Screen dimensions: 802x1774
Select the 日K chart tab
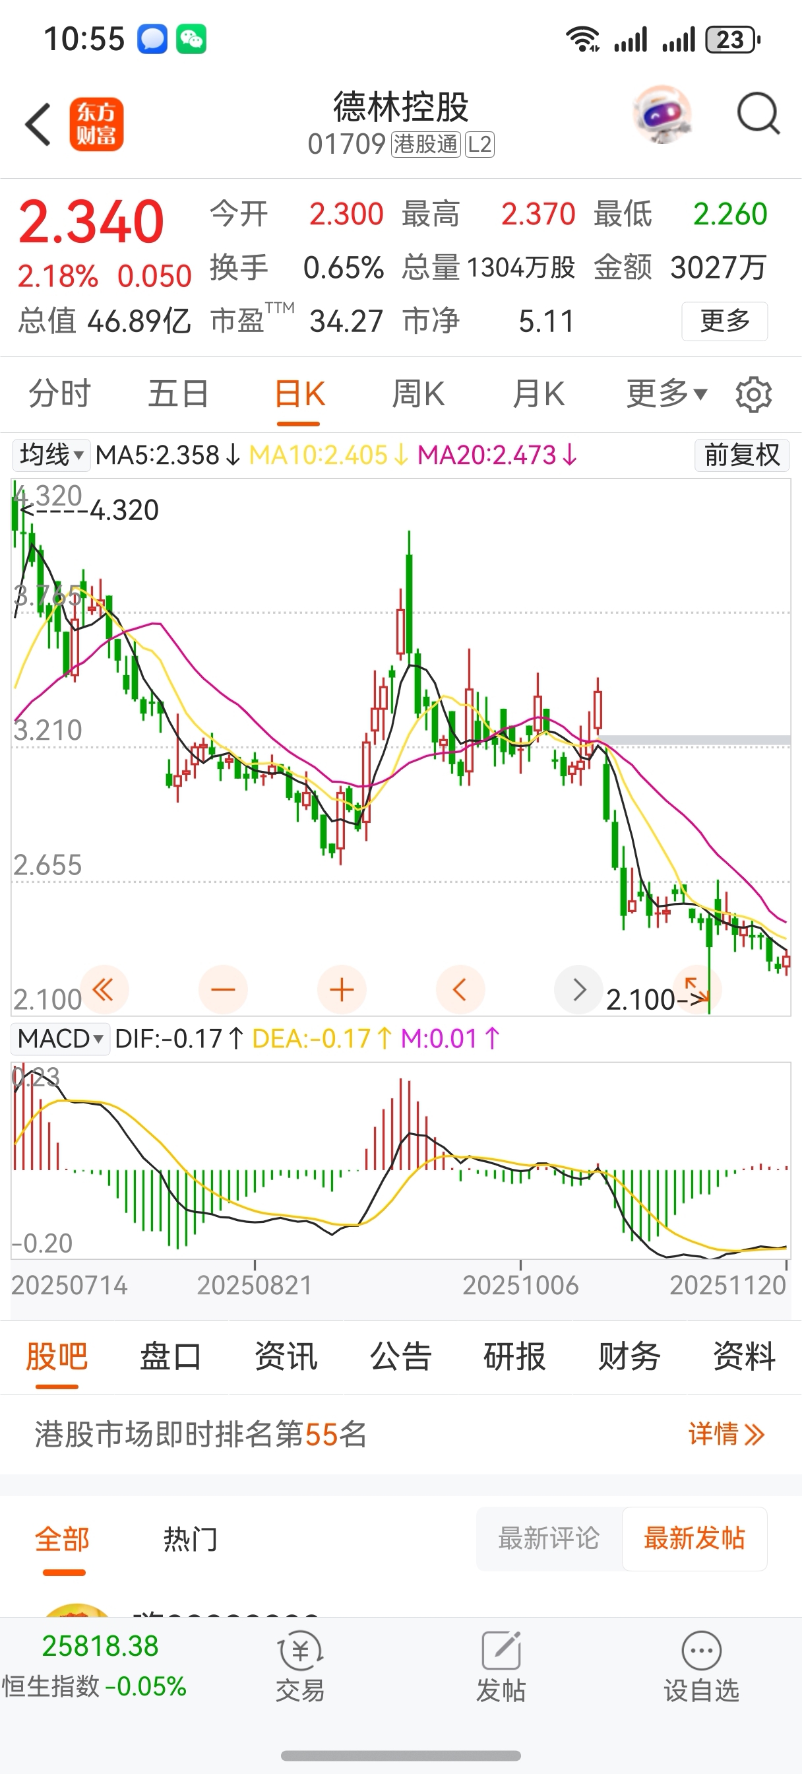click(299, 395)
